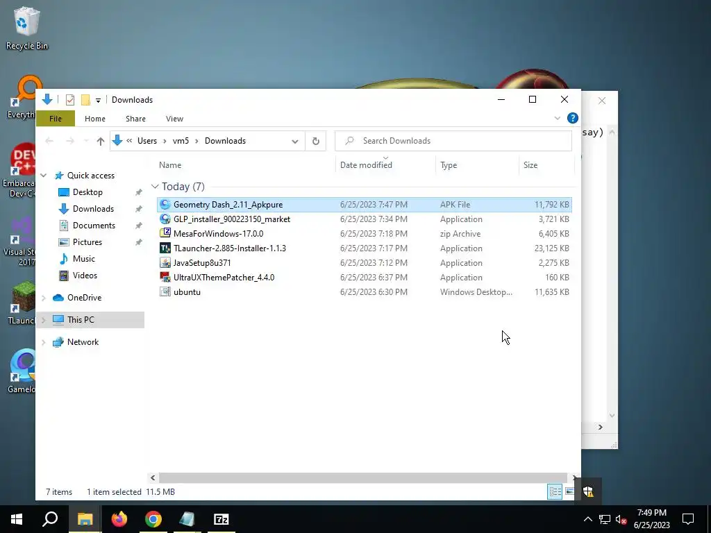Click the New folder quick access icon
The height and width of the screenshot is (533, 711).
(85, 100)
